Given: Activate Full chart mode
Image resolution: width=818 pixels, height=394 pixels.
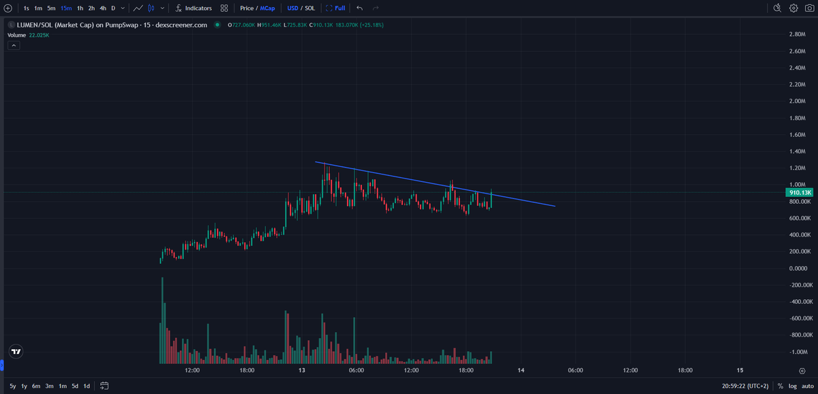Looking at the screenshot, I should tap(336, 8).
